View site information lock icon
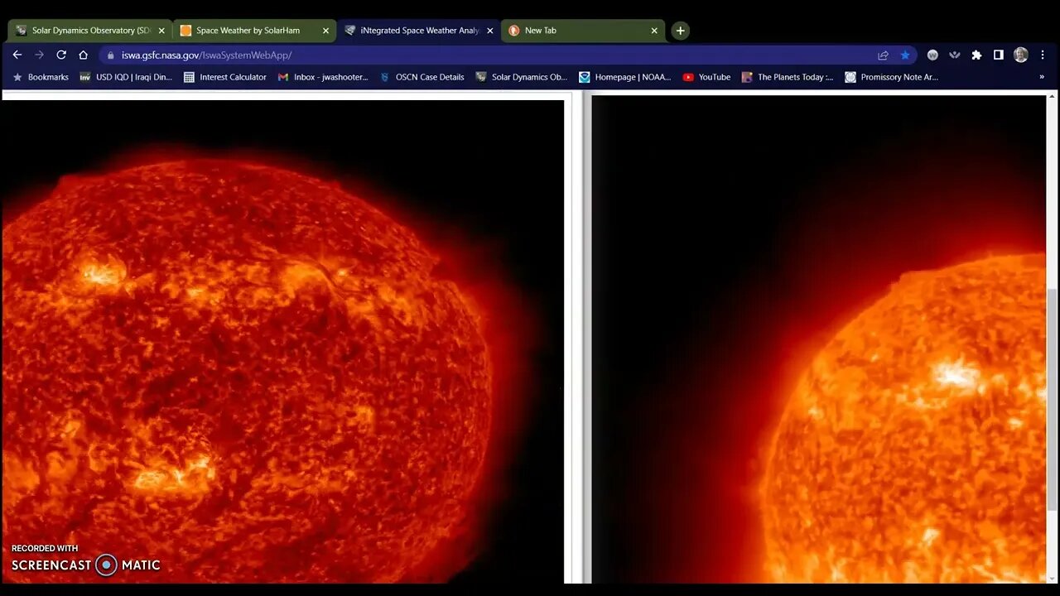 click(111, 55)
